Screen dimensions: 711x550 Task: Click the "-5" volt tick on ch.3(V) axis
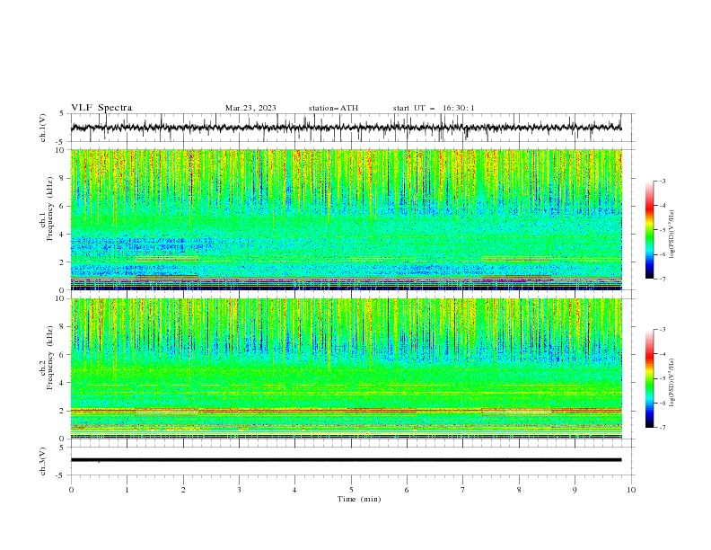point(60,475)
